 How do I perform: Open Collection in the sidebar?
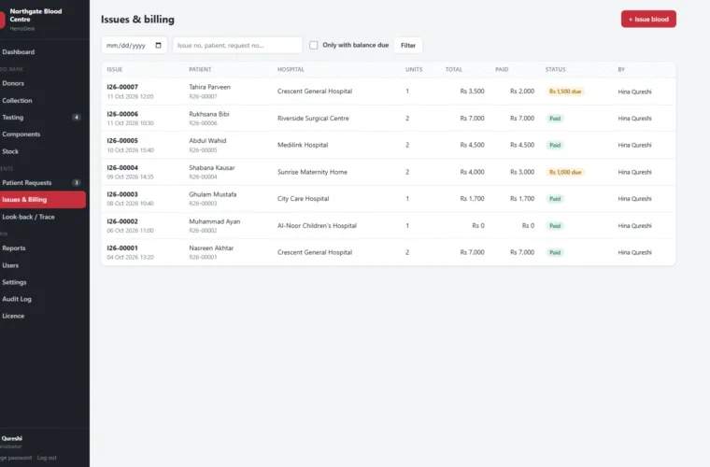(17, 101)
